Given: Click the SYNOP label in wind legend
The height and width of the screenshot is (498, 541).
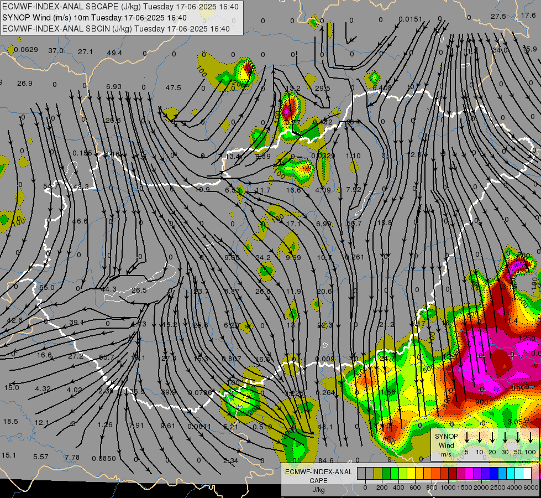Looking at the screenshot, I should coord(446,437).
